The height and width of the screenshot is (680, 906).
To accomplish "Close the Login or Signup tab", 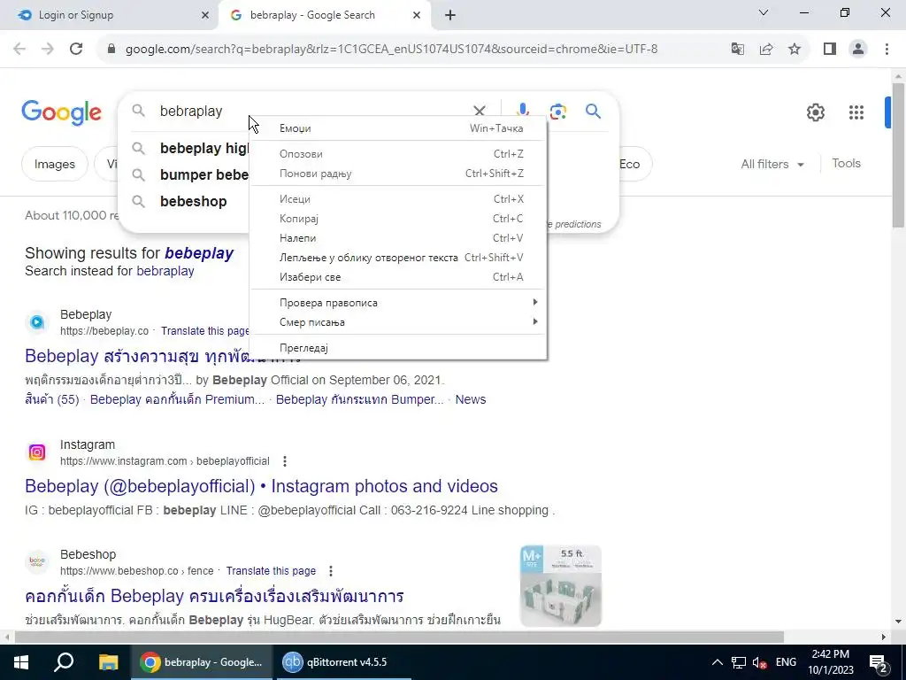I will 204,15.
